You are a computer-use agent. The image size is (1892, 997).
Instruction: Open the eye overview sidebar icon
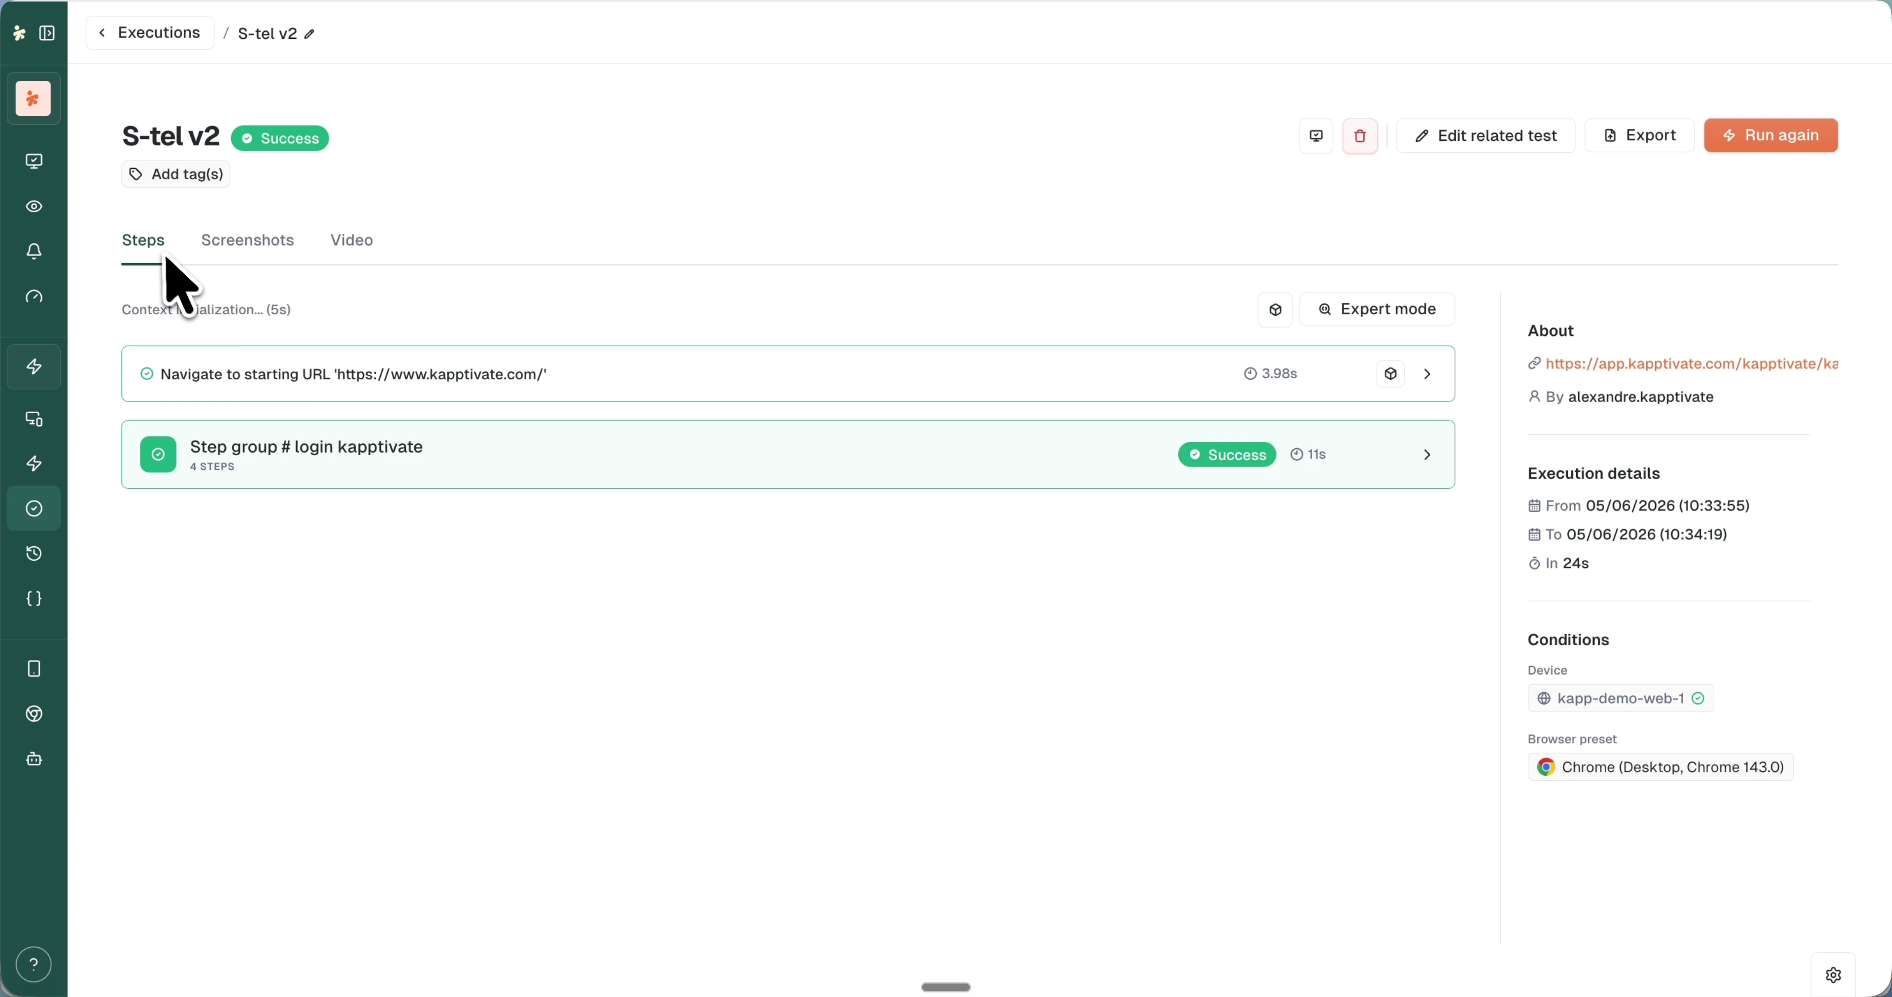pyautogui.click(x=34, y=207)
